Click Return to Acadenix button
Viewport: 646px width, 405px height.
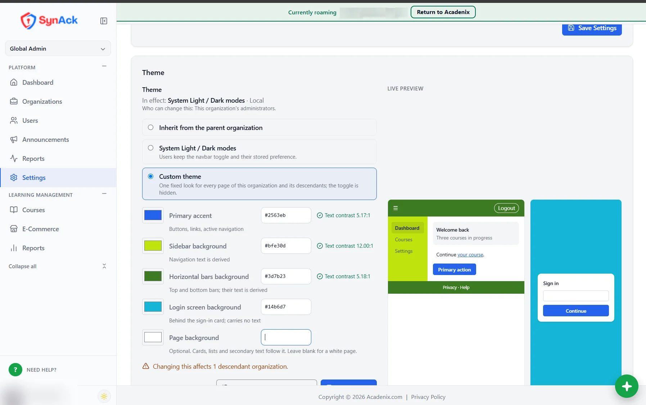tap(443, 12)
